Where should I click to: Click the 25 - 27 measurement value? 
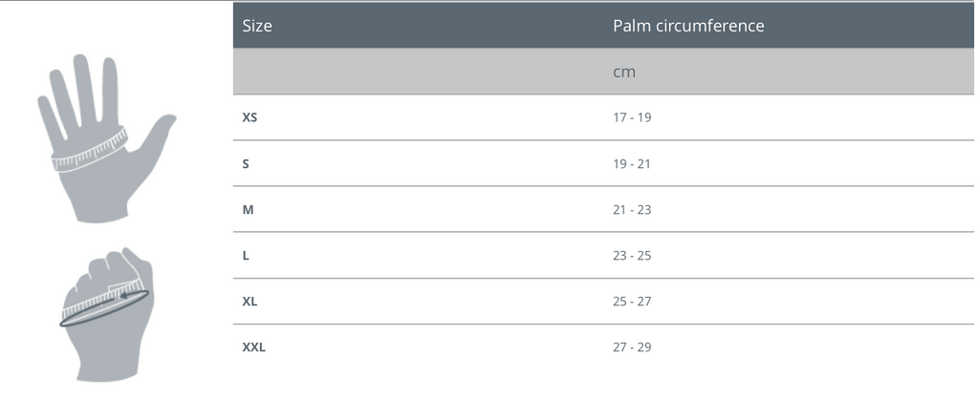[632, 302]
